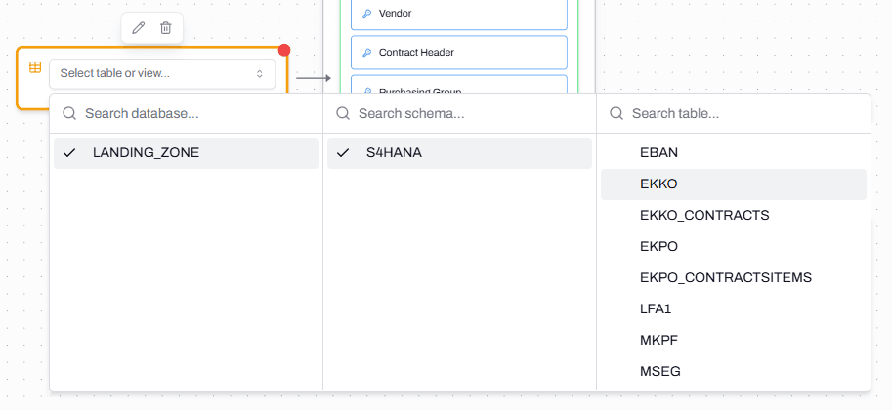Select the S4HANA schema

point(459,153)
